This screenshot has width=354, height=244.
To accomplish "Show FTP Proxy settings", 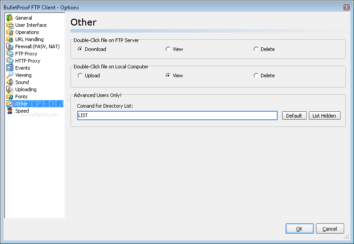I will pyautogui.click(x=26, y=54).
